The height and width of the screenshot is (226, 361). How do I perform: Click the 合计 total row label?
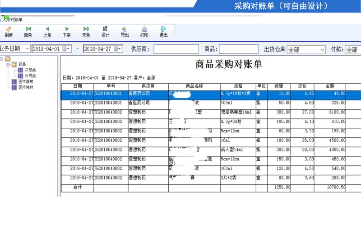pyautogui.click(x=78, y=187)
